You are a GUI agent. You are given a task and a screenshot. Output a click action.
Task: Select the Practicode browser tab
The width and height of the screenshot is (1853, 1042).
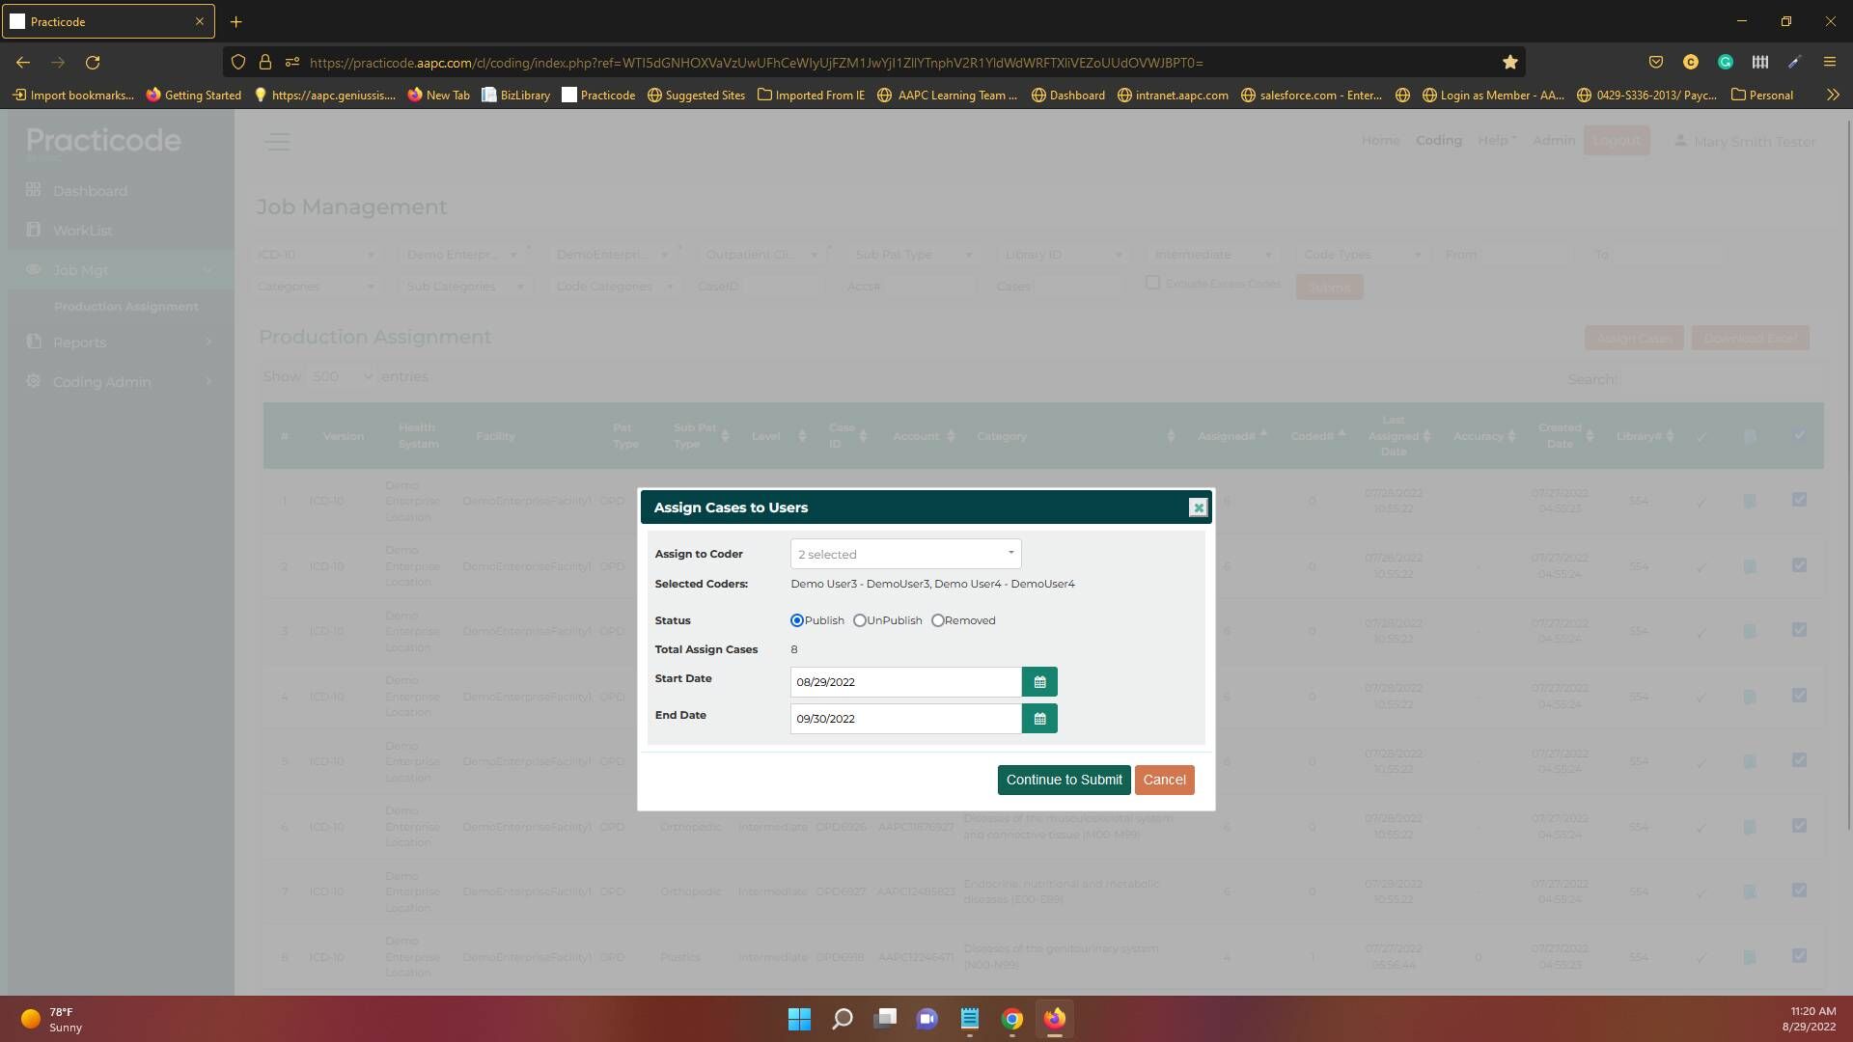click(97, 21)
